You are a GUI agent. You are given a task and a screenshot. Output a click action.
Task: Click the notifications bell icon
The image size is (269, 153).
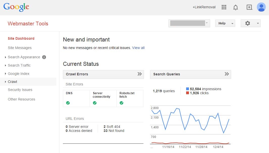[x=236, y=7]
